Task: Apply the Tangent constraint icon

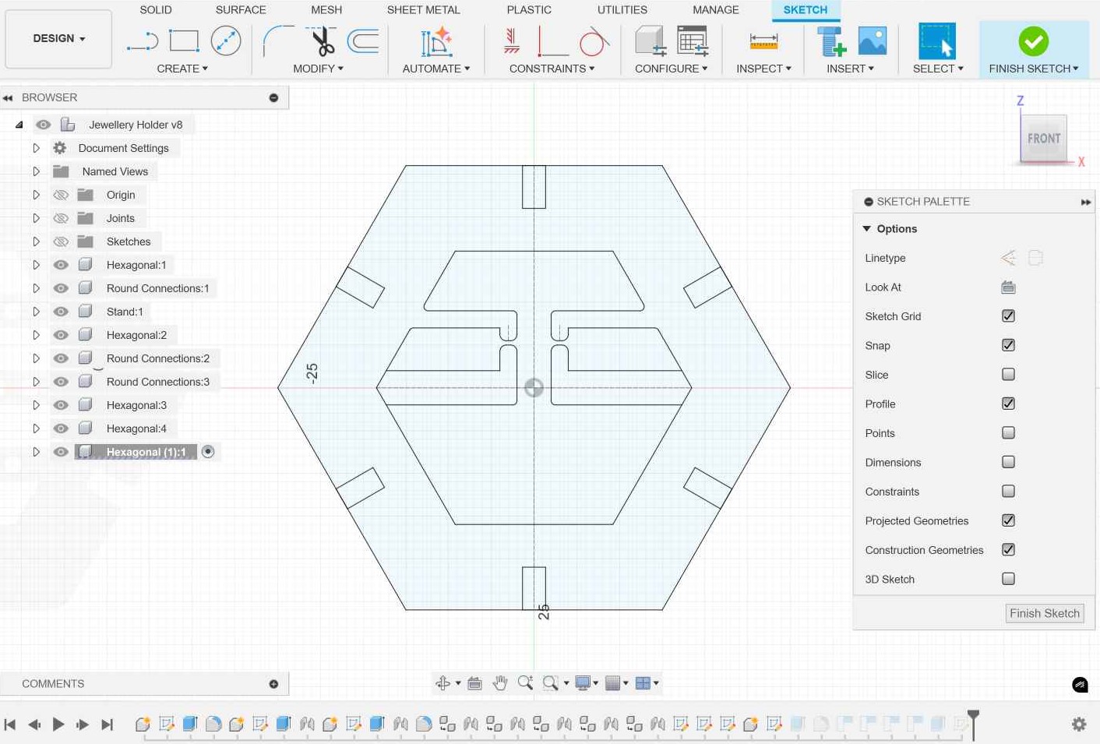Action: (x=594, y=41)
